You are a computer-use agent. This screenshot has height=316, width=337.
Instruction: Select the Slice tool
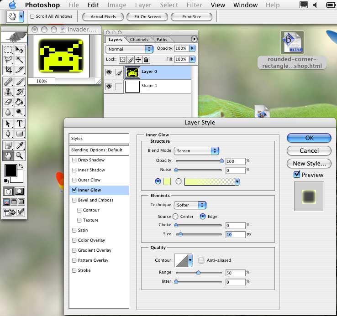(20, 70)
